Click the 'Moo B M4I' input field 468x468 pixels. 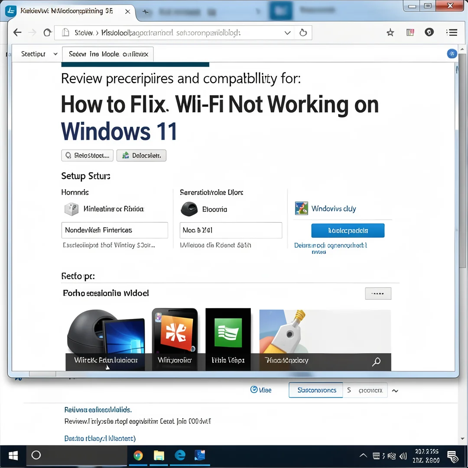click(x=231, y=230)
